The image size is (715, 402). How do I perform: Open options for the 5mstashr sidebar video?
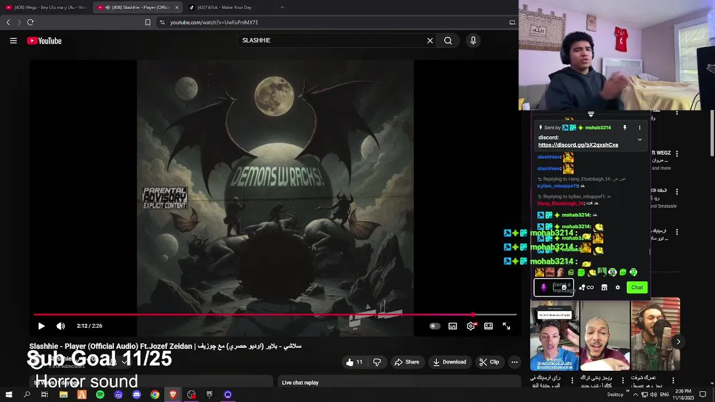pos(677,192)
